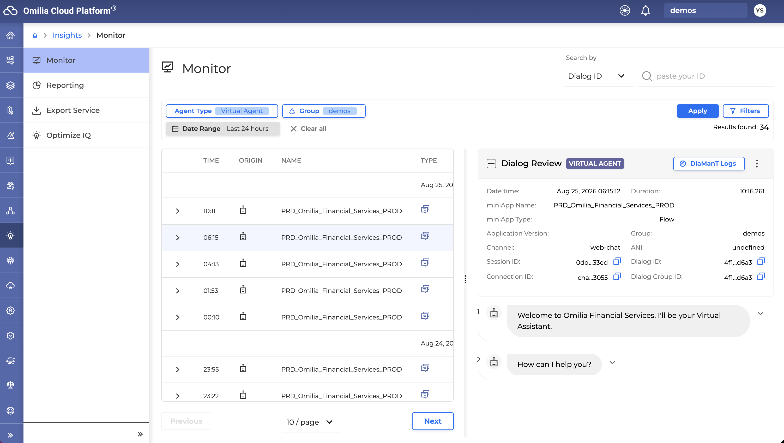The width and height of the screenshot is (784, 443).
Task: Open more options menu in Dialog Review
Action: (x=757, y=164)
